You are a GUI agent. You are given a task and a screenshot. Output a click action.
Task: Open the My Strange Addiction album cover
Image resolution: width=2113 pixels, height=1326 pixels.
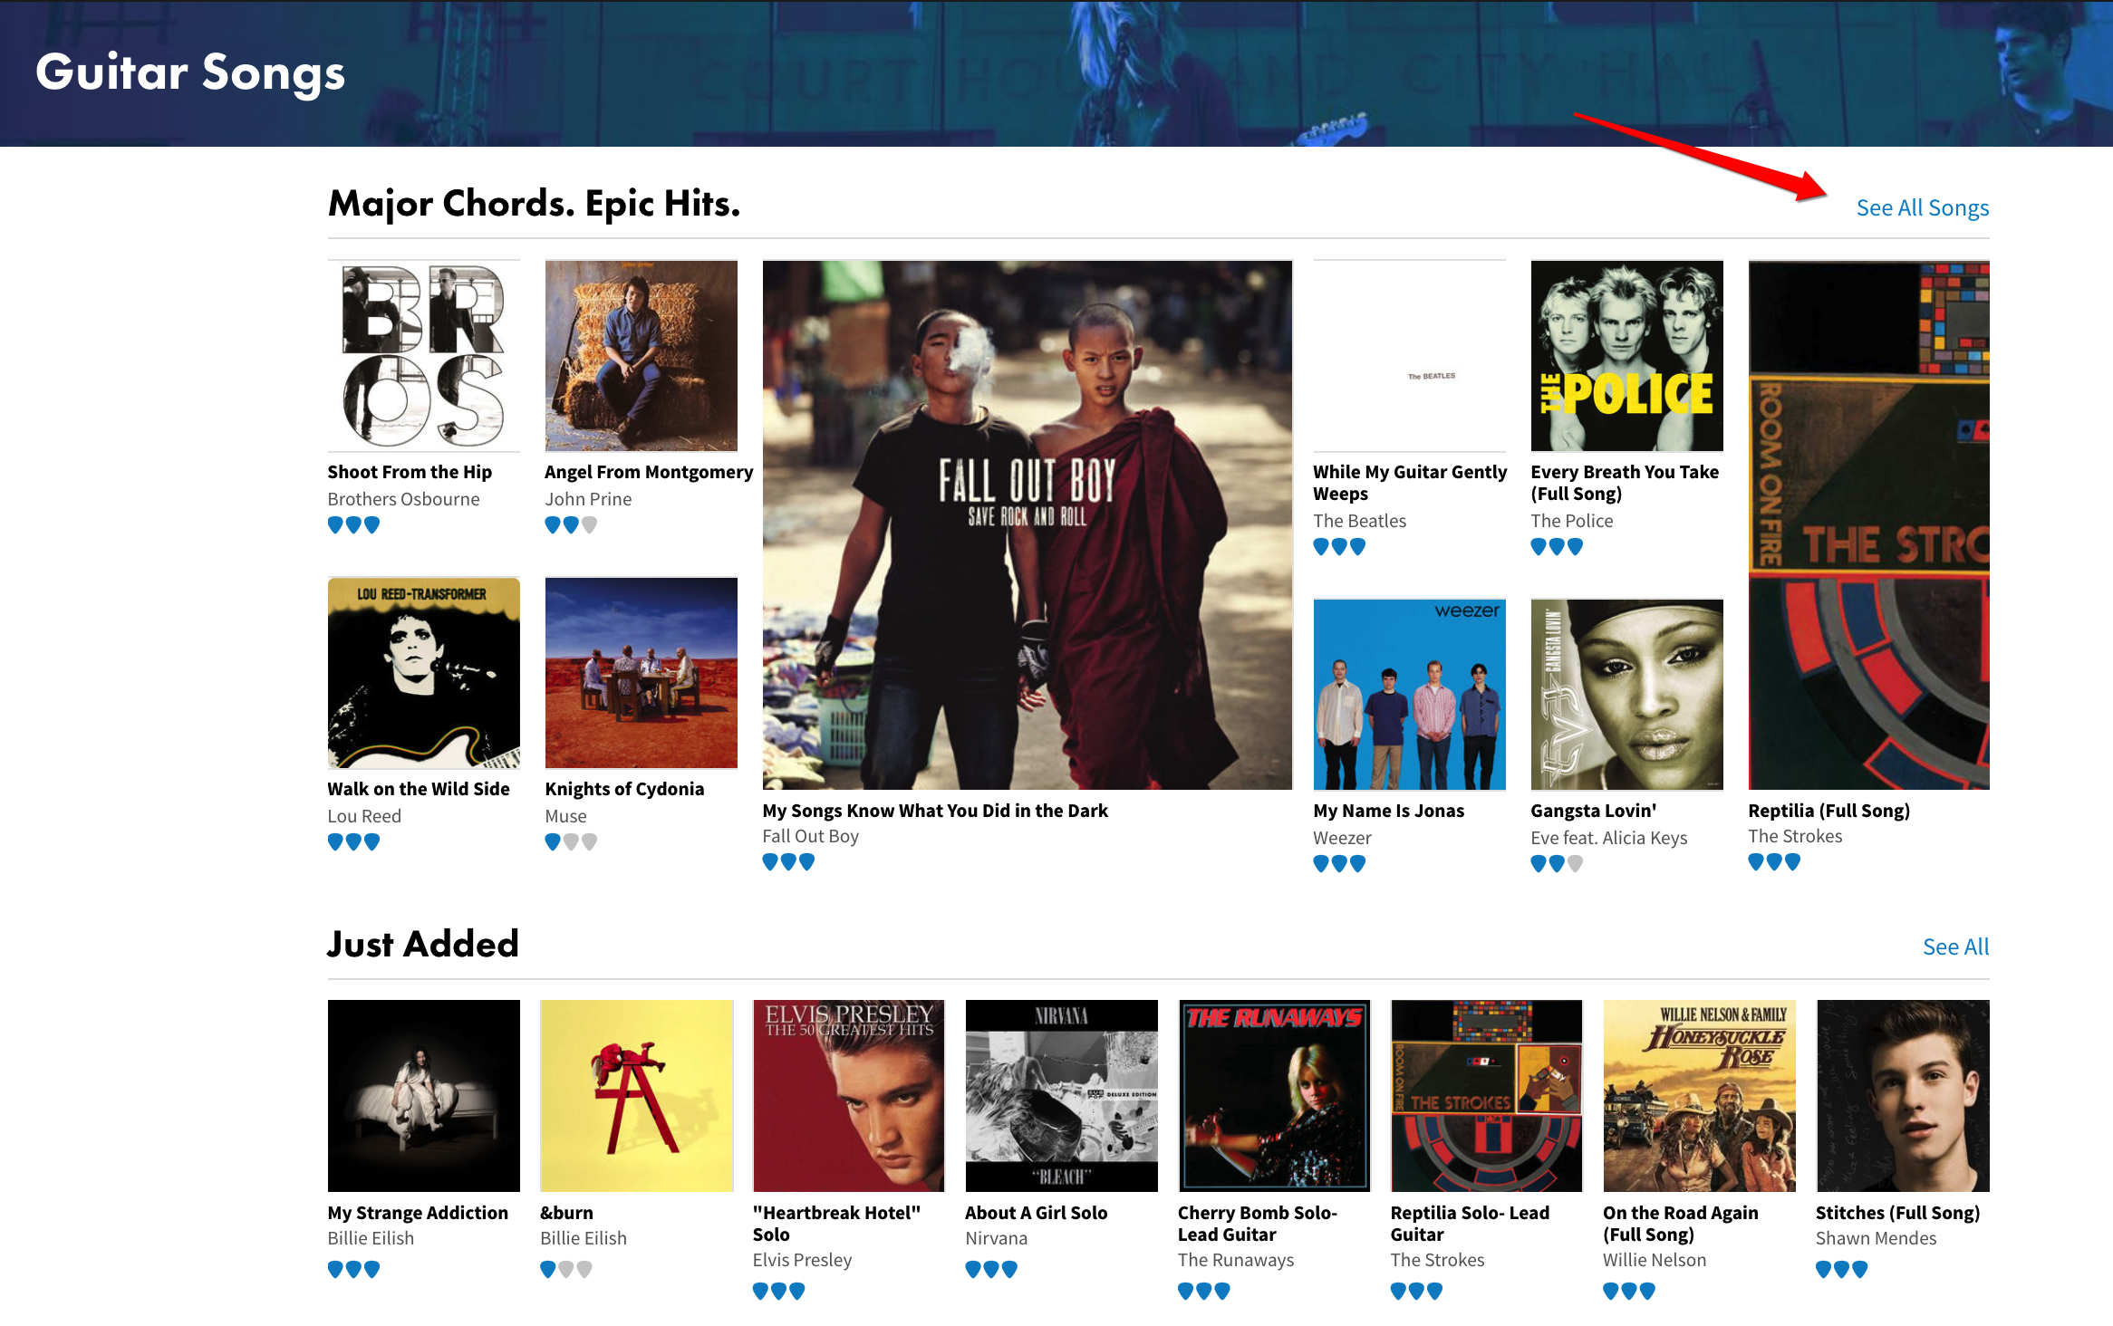[423, 1096]
